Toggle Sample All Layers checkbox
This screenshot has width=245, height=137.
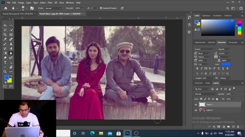[101, 8]
